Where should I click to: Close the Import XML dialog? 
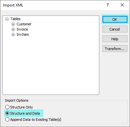[x=122, y=5]
